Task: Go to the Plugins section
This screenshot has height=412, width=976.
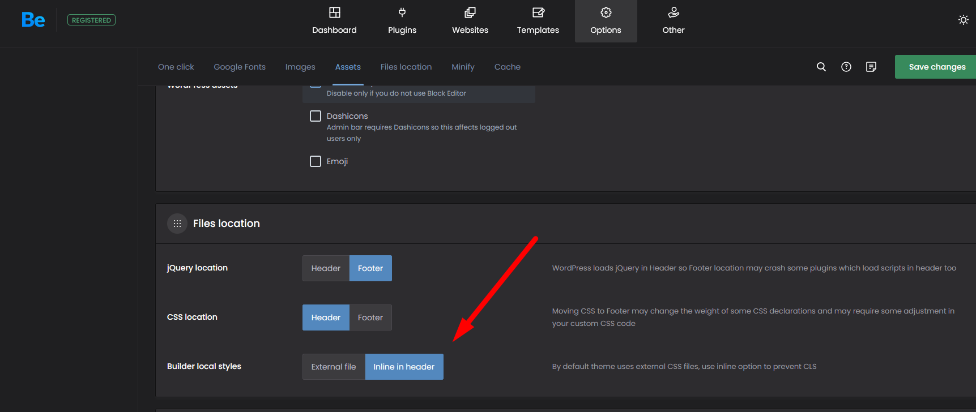Action: click(402, 21)
